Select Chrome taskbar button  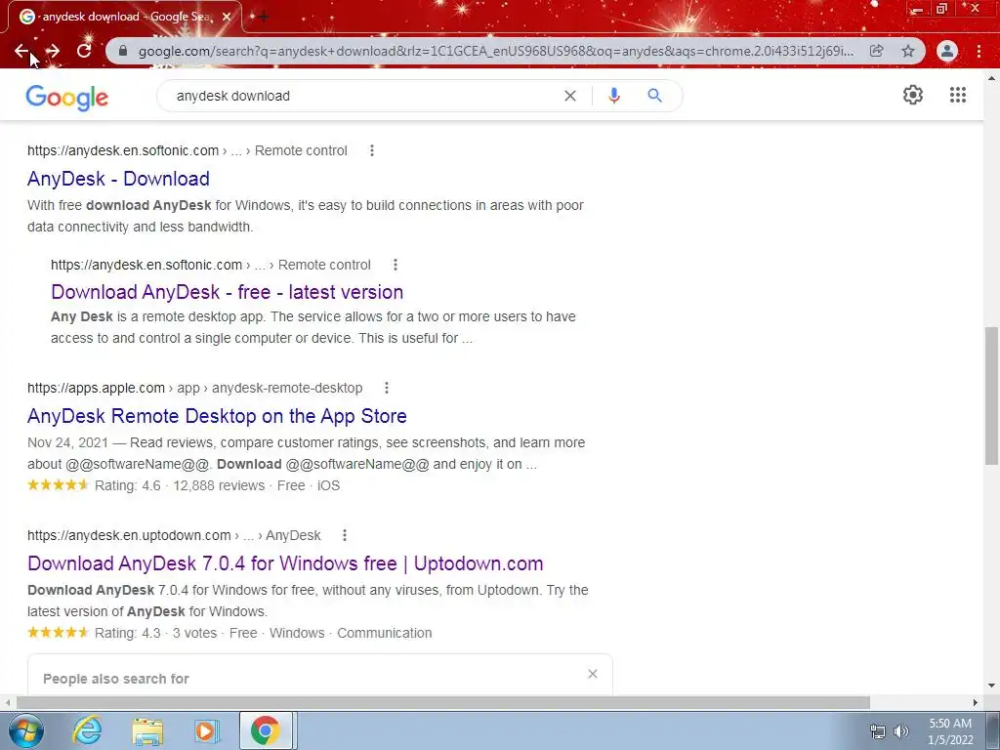click(266, 730)
